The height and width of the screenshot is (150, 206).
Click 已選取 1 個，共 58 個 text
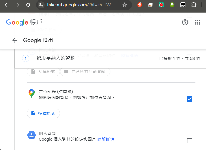click(x=180, y=58)
